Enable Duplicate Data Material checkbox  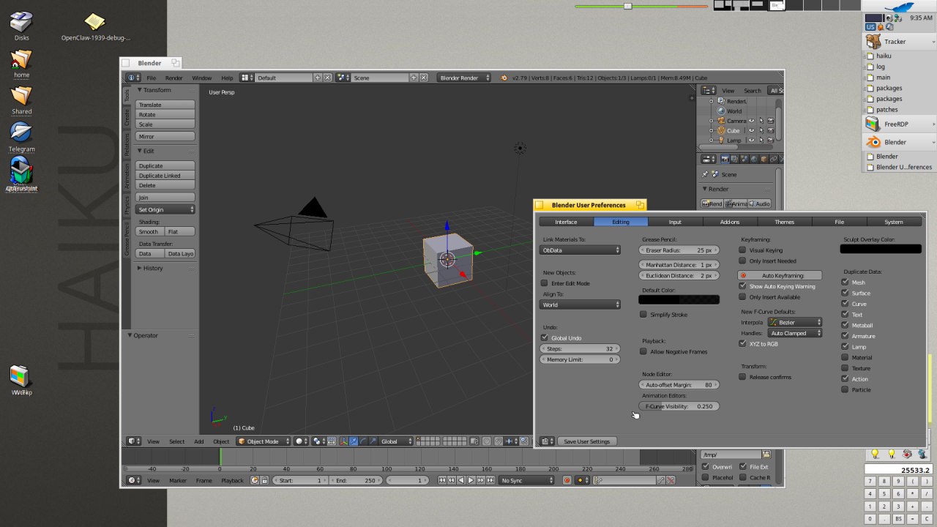845,358
